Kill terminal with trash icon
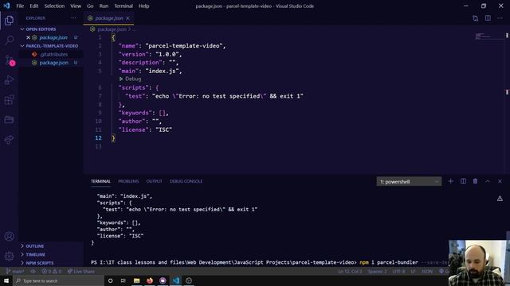This screenshot has height=286, width=510. click(x=475, y=181)
